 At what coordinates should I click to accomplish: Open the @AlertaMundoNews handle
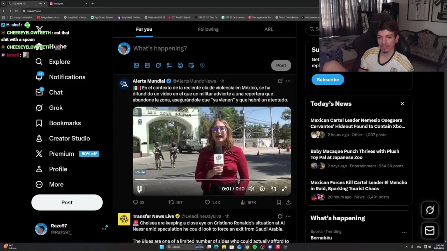[195, 81]
